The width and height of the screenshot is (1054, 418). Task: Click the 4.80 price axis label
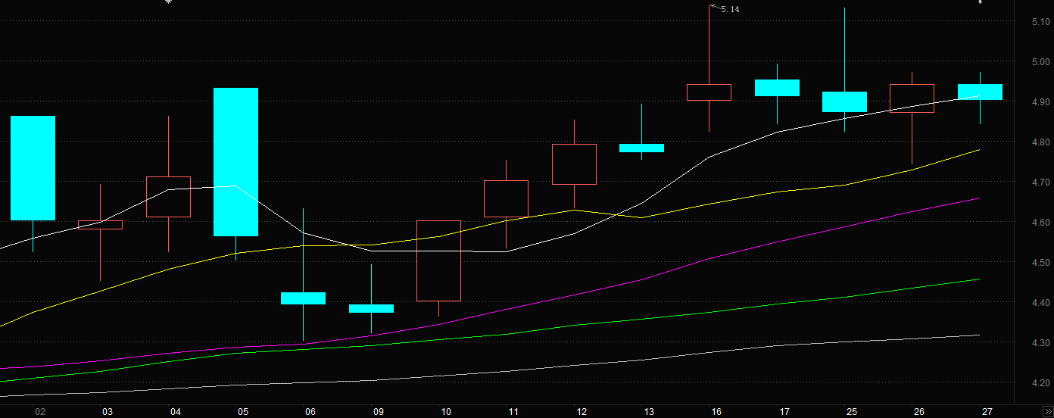1040,142
